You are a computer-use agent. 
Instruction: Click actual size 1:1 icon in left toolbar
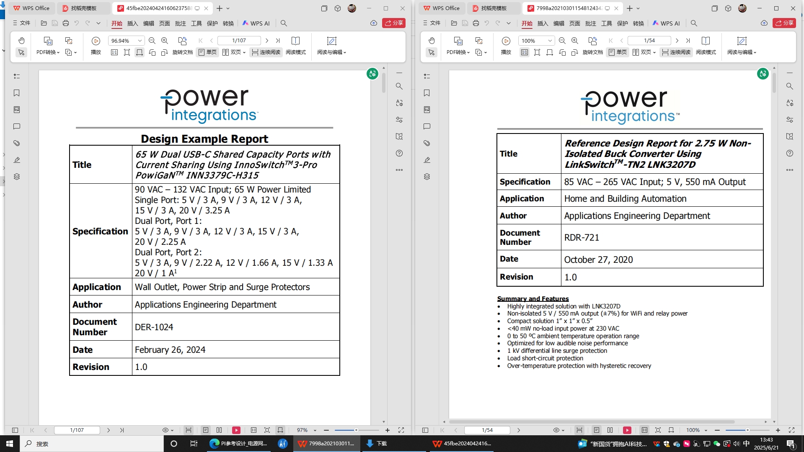(x=114, y=52)
